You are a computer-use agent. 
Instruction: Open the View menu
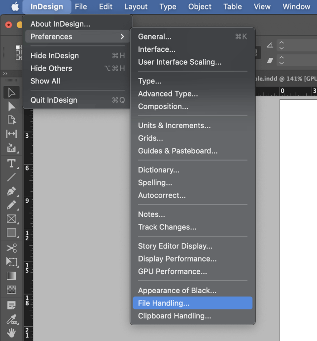(262, 7)
